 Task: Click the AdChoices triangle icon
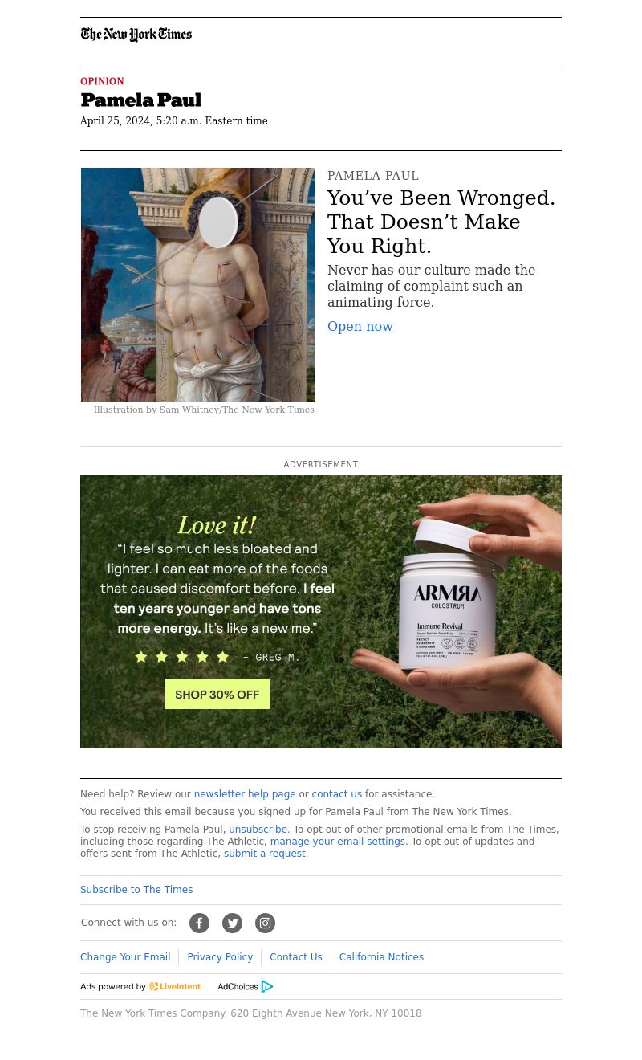click(267, 987)
